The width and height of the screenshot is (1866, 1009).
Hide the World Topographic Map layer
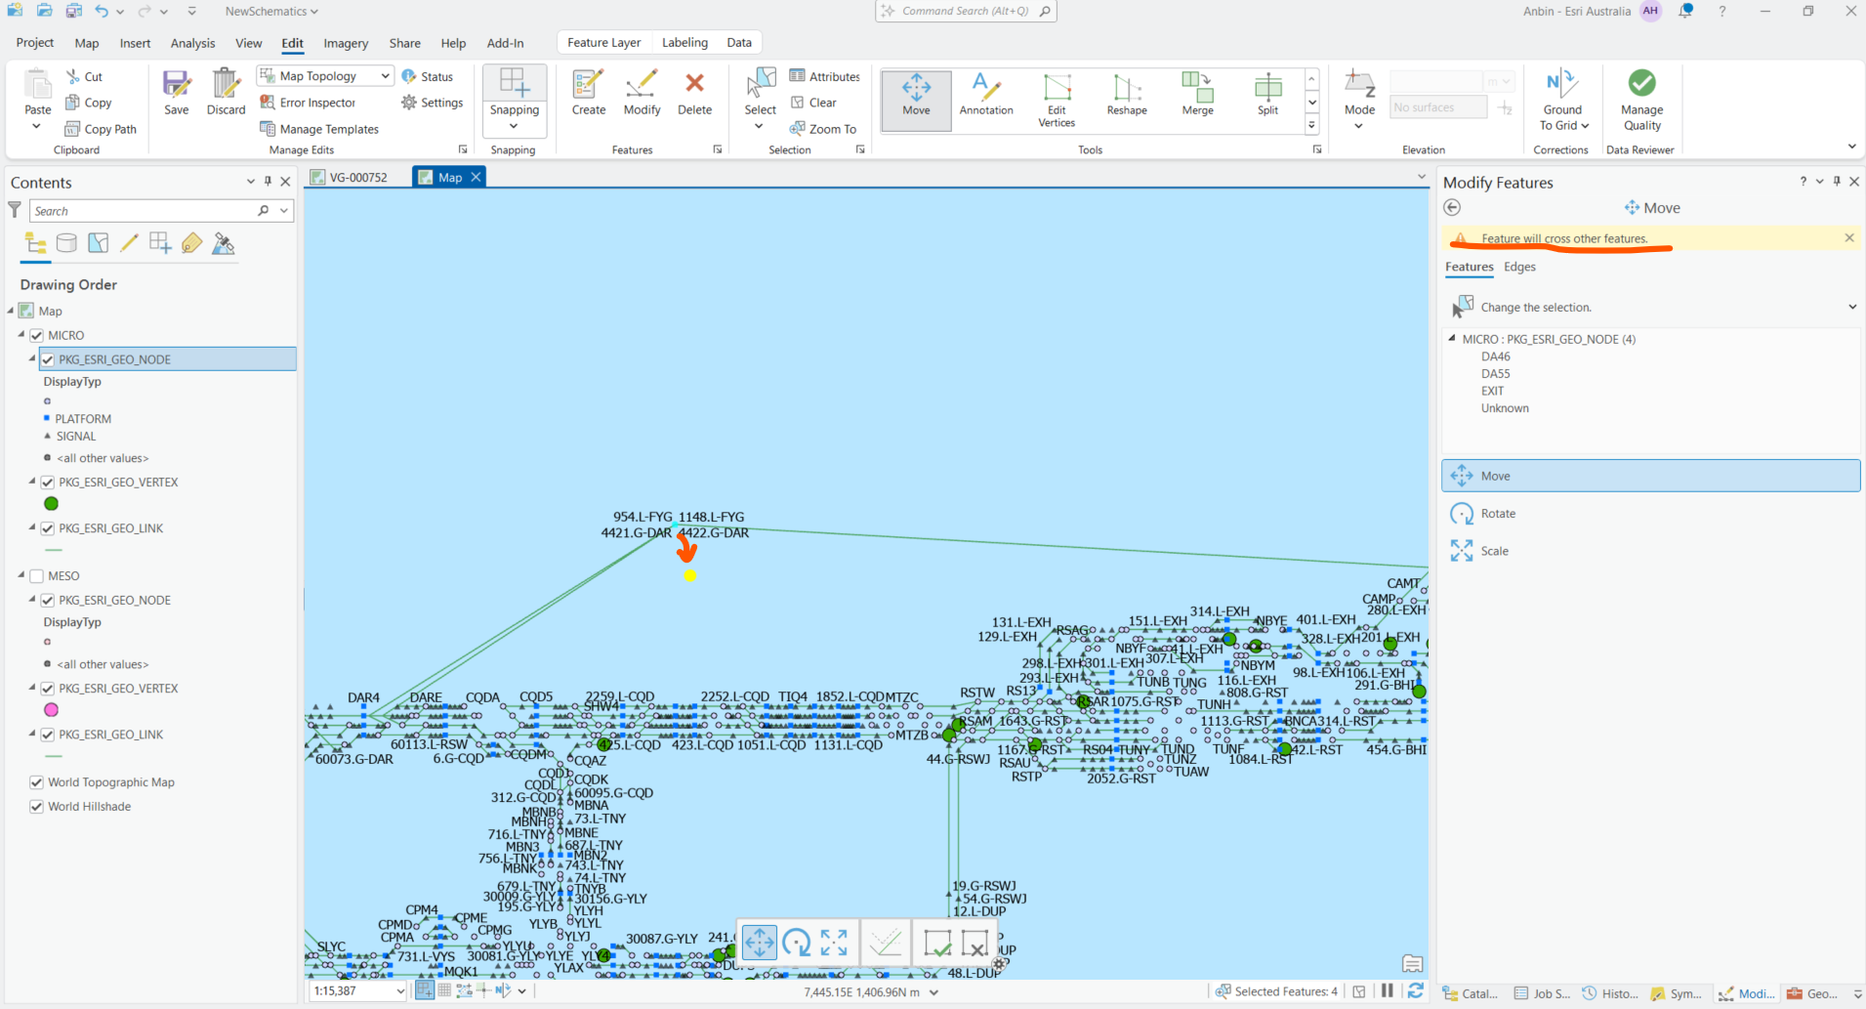(36, 782)
